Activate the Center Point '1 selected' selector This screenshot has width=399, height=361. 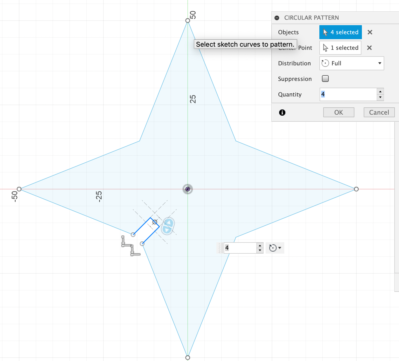tap(340, 48)
